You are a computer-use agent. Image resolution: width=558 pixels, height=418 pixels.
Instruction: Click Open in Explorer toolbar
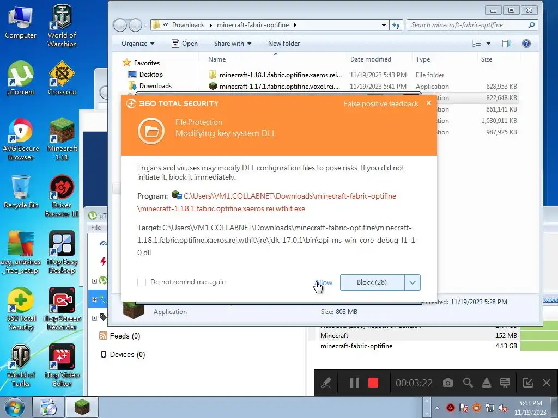[185, 44]
